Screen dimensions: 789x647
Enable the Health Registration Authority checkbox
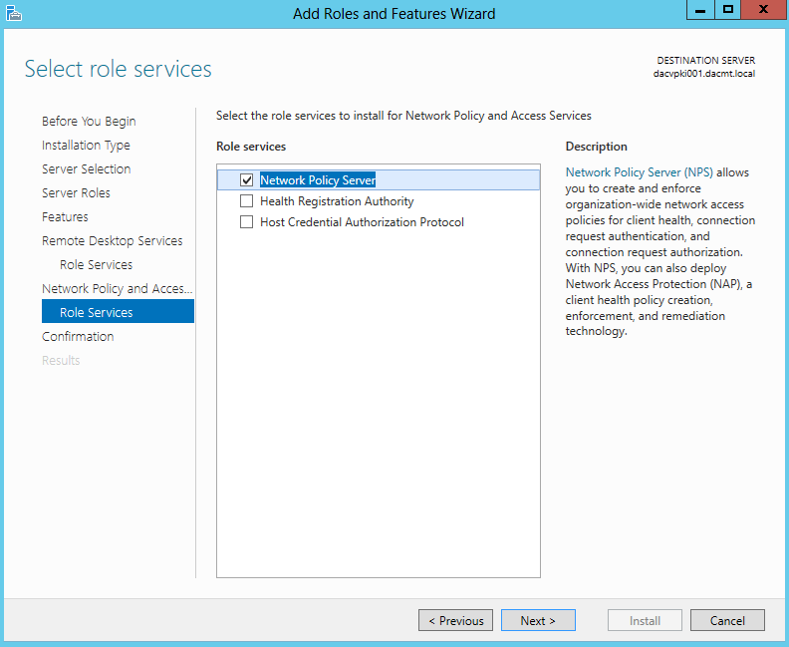[247, 201]
